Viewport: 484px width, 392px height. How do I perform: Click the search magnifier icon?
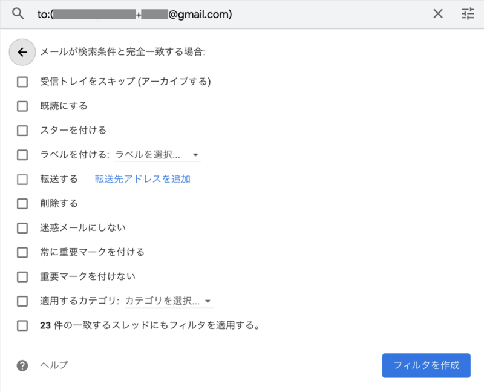18,13
